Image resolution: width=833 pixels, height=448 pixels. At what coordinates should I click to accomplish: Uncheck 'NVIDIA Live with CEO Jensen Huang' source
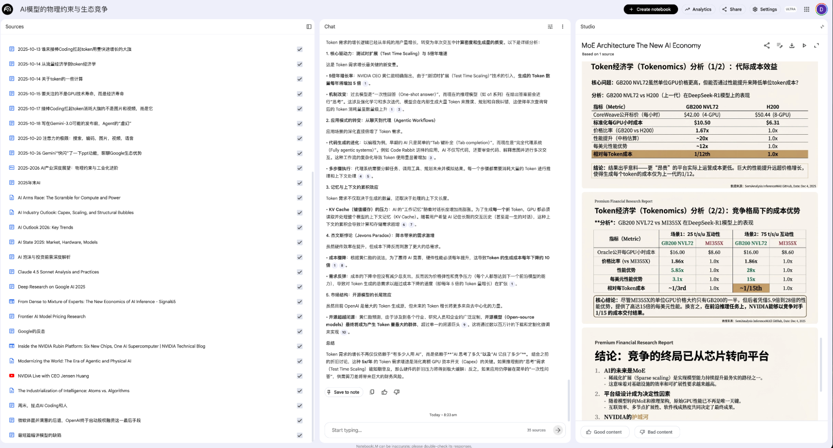pos(300,376)
